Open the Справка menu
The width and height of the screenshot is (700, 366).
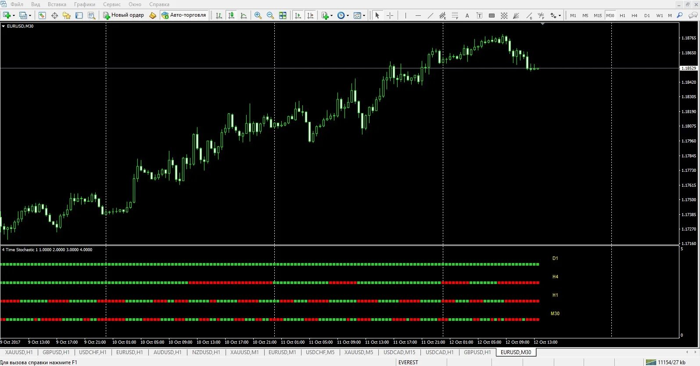[159, 4]
